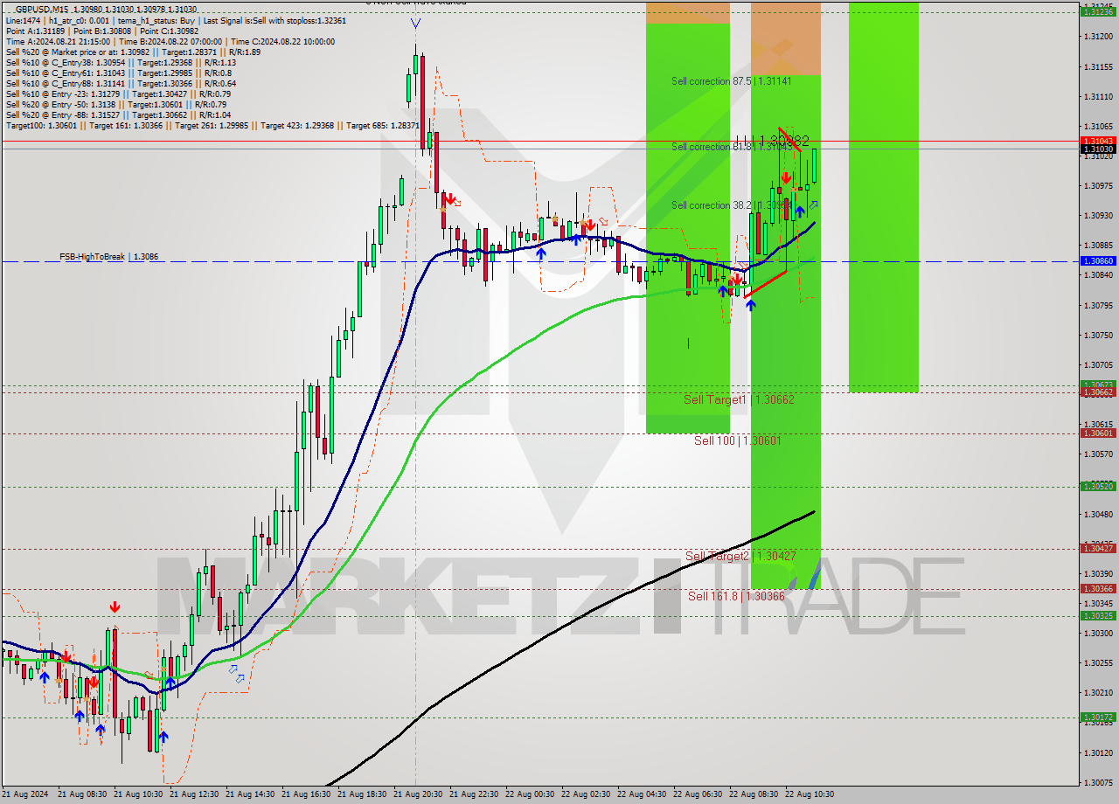Click the '22 Aug 08:30' time label
The width and height of the screenshot is (1119, 804).
click(x=755, y=794)
